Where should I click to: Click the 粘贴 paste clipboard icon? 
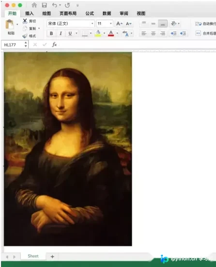point(10,24)
